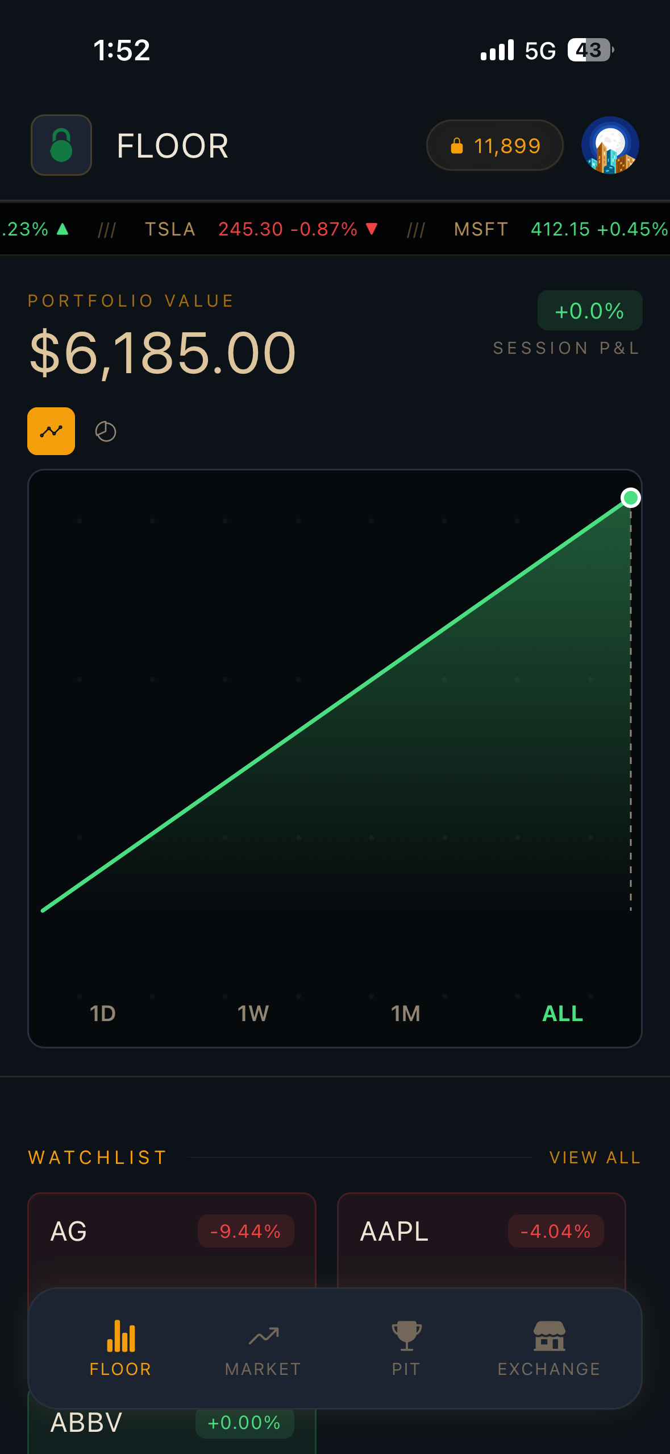This screenshot has width=670, height=1454.
Task: Tap the MSFT ticker in the tape
Action: pyautogui.click(x=481, y=229)
